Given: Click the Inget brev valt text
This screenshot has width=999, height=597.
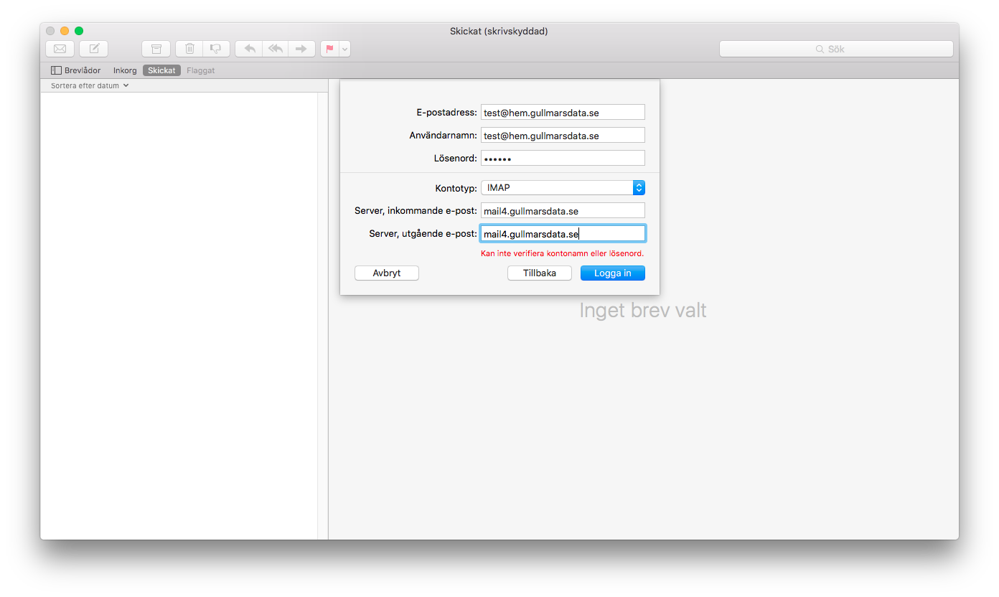Looking at the screenshot, I should click(643, 311).
